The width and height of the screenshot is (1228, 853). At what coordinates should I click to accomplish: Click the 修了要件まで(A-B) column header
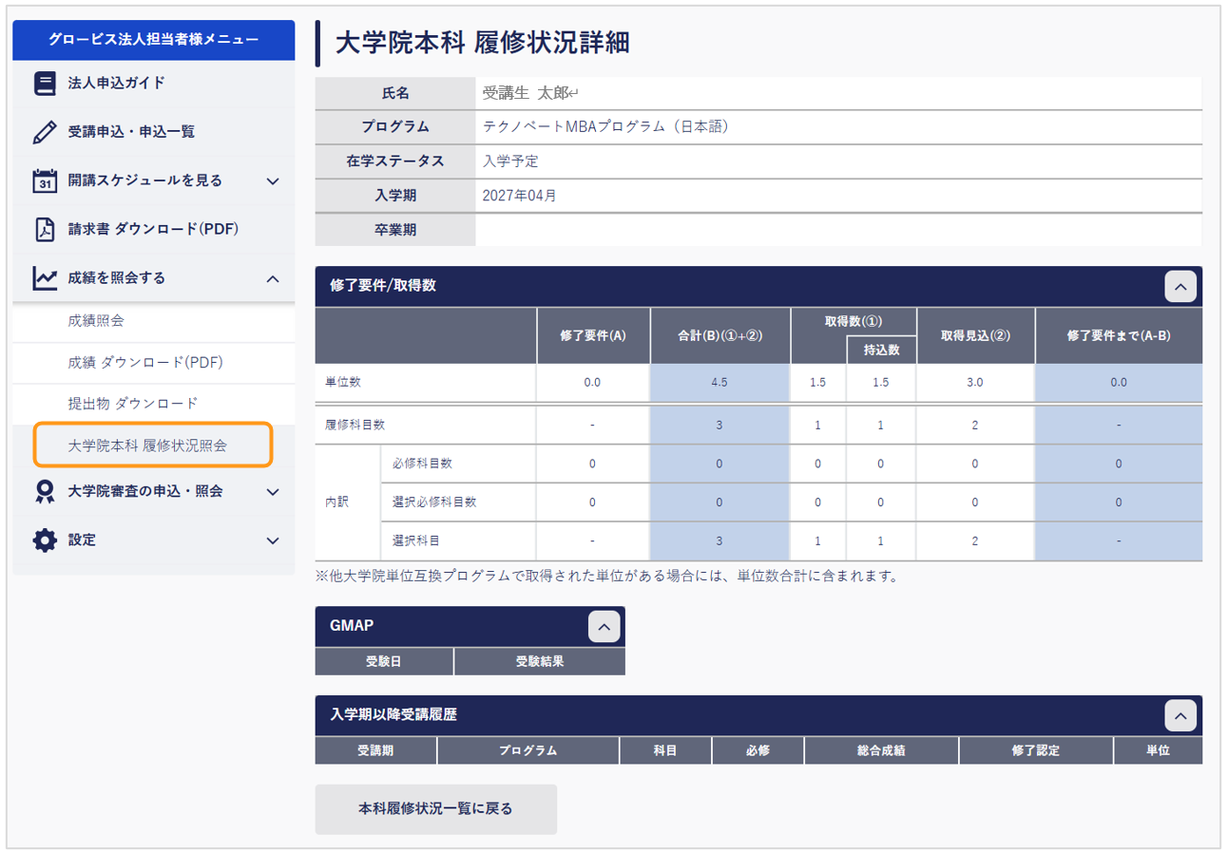coord(1119,335)
